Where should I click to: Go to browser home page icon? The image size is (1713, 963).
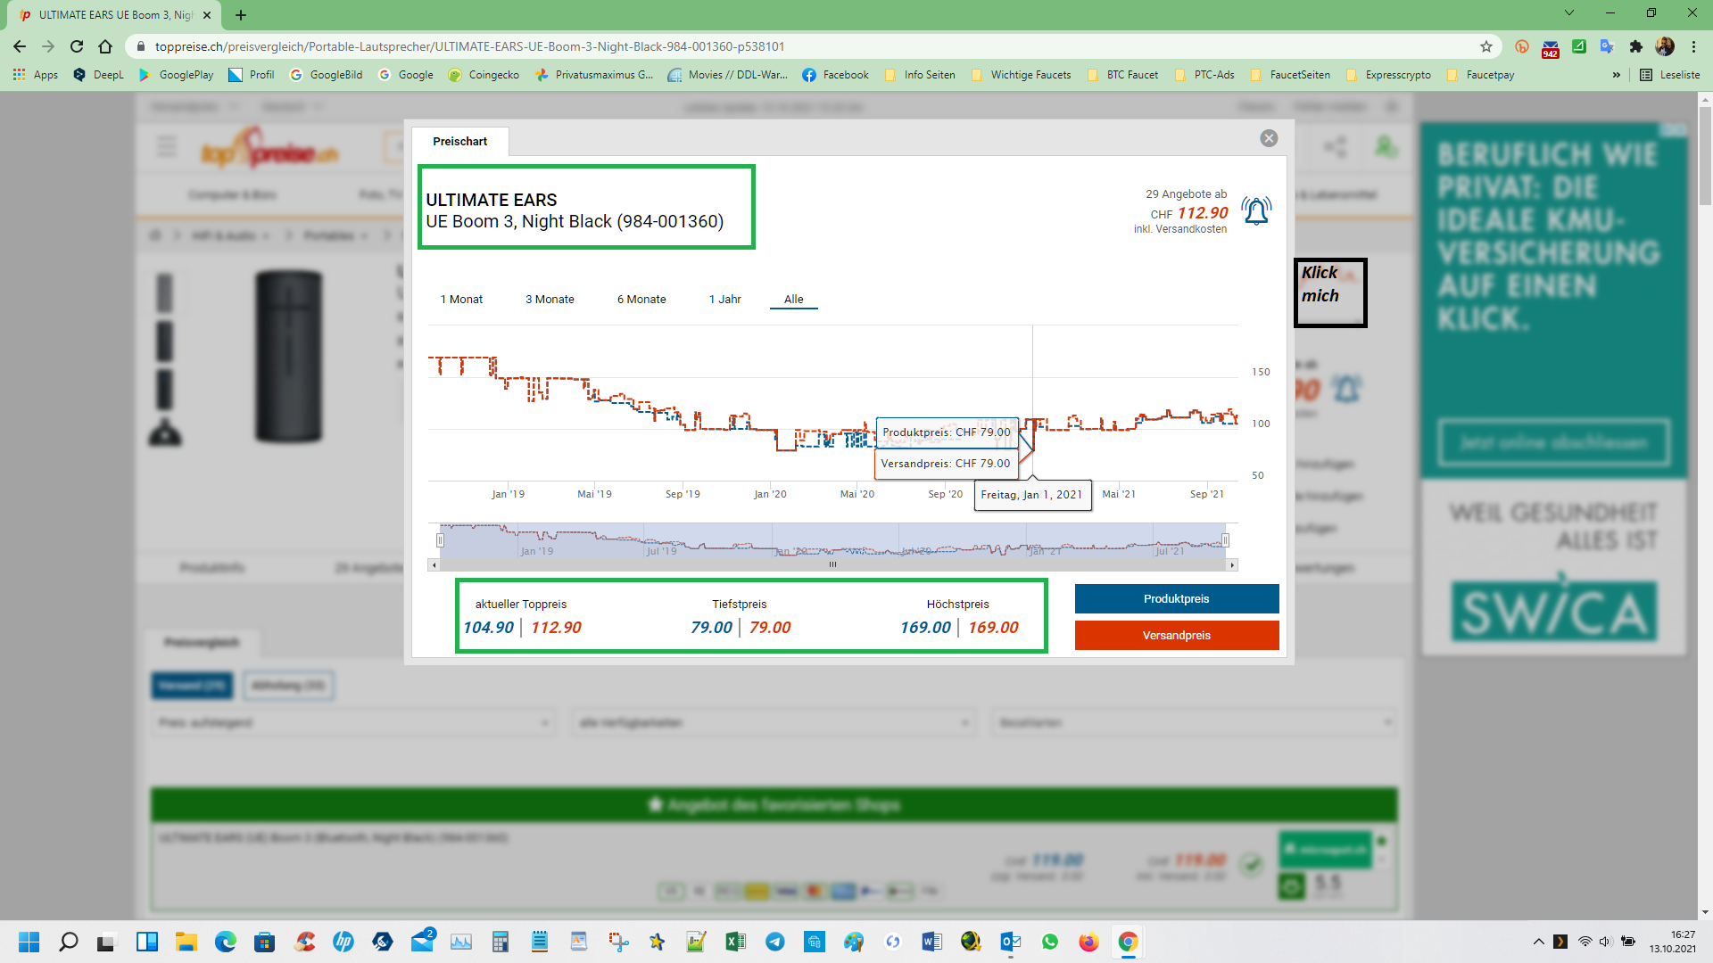(x=105, y=46)
